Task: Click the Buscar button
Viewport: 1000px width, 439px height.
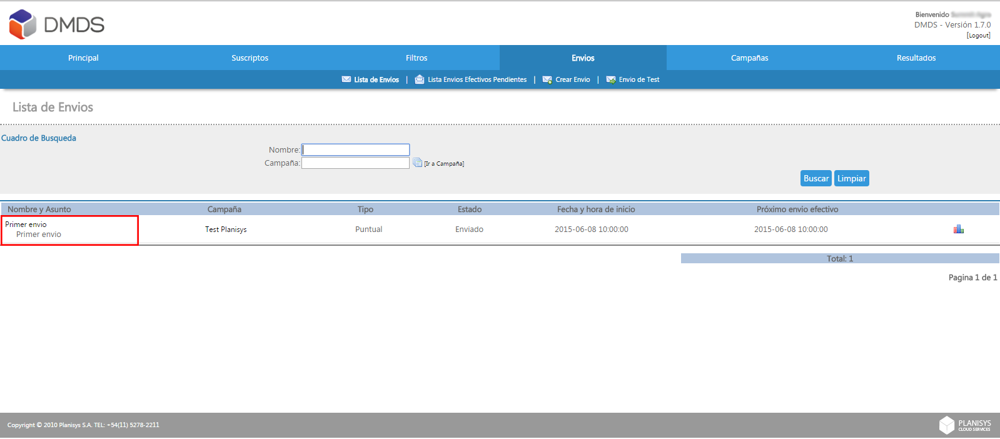Action: pos(816,178)
